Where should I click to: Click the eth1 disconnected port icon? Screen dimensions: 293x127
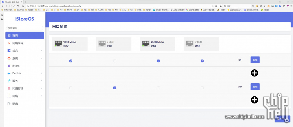tap(102, 44)
